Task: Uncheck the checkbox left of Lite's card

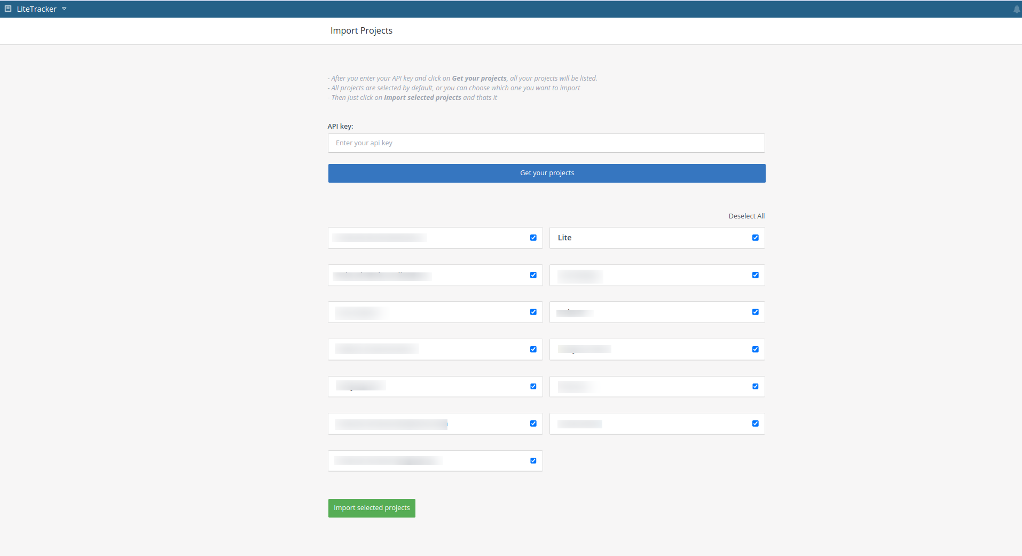Action: [x=533, y=238]
